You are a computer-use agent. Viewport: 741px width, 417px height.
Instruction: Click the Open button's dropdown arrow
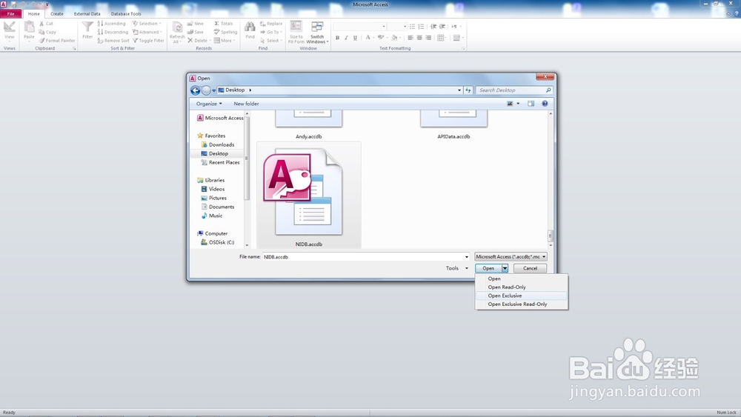tap(505, 268)
